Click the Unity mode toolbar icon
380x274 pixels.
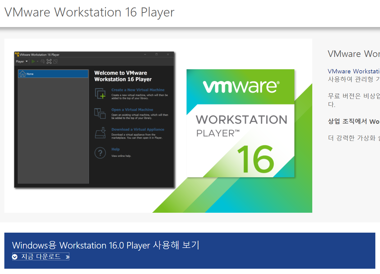[x=55, y=62]
